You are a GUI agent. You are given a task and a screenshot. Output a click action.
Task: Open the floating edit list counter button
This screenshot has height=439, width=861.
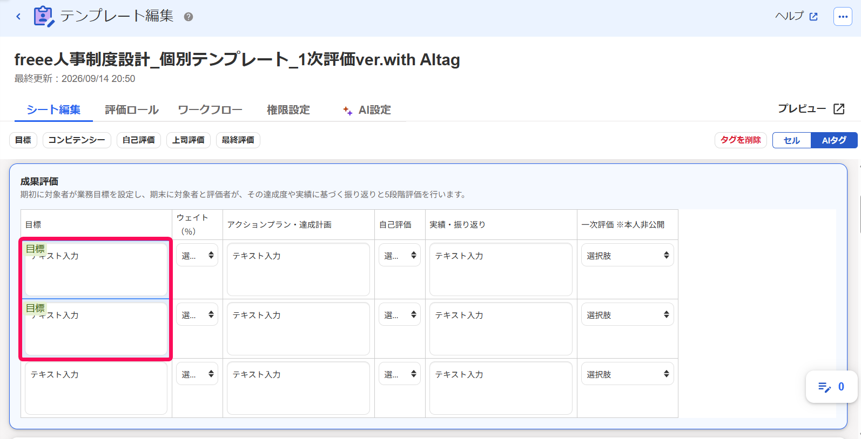coord(831,387)
